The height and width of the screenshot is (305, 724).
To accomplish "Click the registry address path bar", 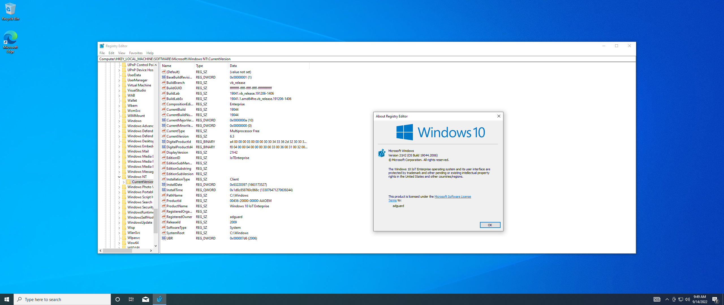I will [367, 59].
